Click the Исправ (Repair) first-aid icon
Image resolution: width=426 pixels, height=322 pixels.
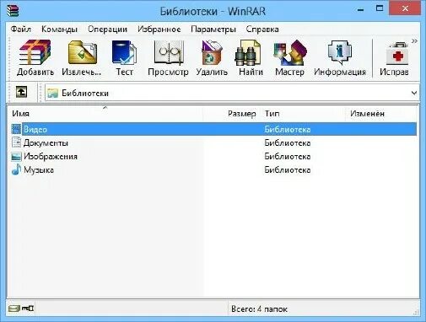394,58
